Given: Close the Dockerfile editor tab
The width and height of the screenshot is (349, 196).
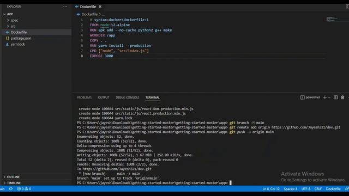Looking at the screenshot, I should click(x=100, y=7).
